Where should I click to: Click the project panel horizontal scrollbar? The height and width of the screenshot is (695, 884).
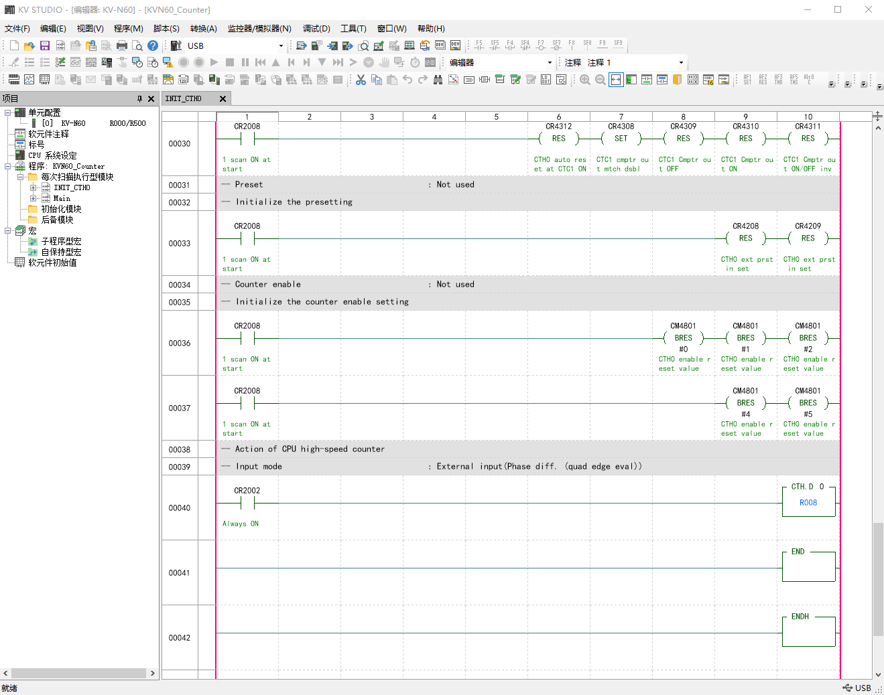pos(79,673)
